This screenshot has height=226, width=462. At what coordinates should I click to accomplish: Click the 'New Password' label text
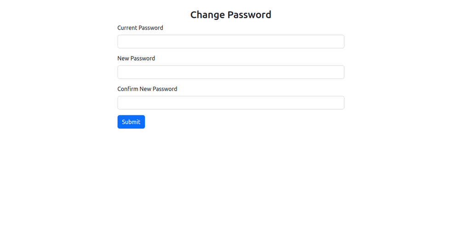[136, 59]
